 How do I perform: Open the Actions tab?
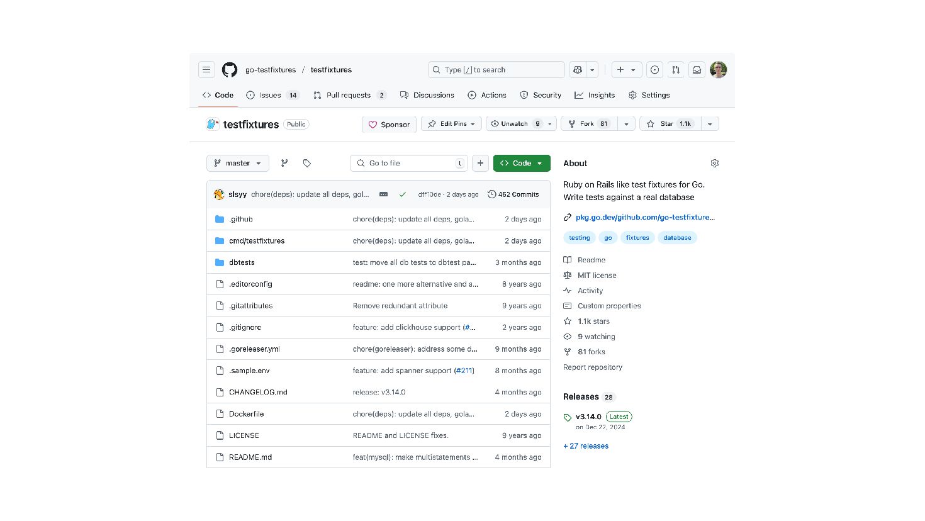pos(487,95)
